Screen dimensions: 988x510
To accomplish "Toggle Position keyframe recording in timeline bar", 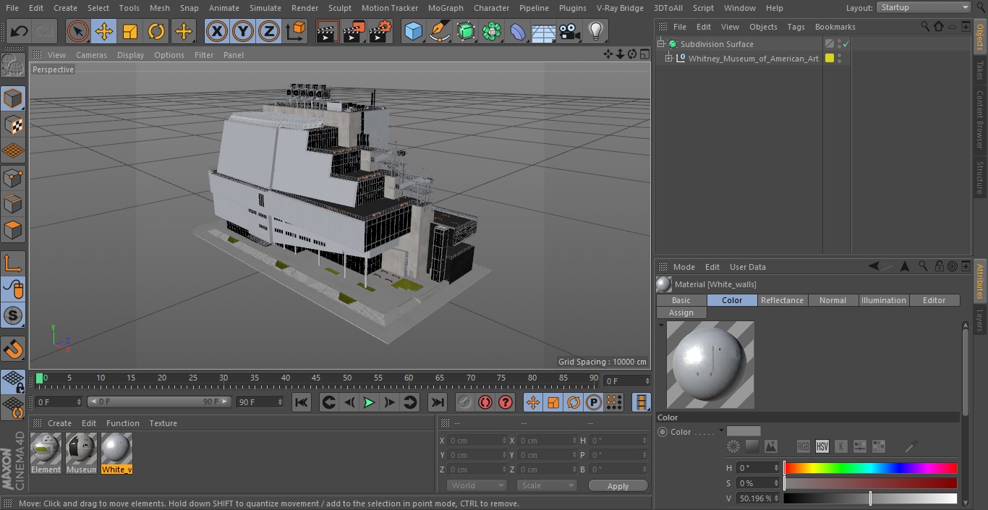I will pos(533,402).
